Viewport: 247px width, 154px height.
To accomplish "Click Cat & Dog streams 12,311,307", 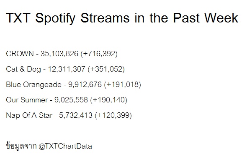I will coord(67,69).
